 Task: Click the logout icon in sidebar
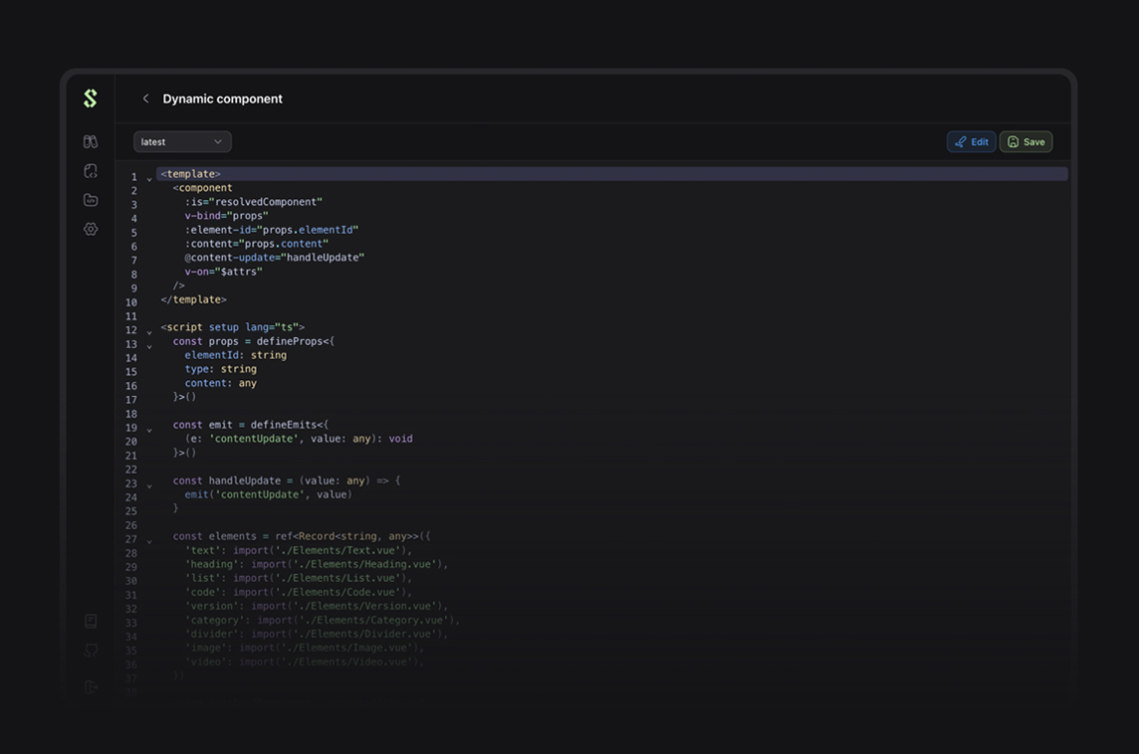click(x=91, y=686)
